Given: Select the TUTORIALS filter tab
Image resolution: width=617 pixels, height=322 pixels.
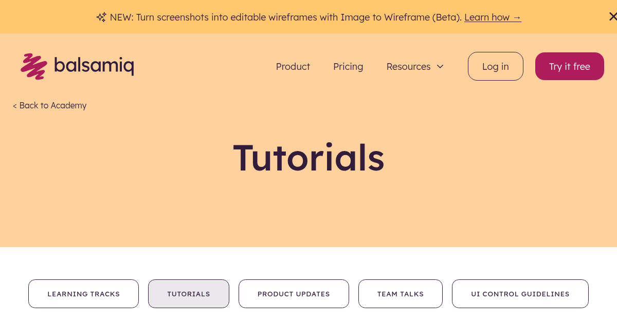Looking at the screenshot, I should [188, 294].
